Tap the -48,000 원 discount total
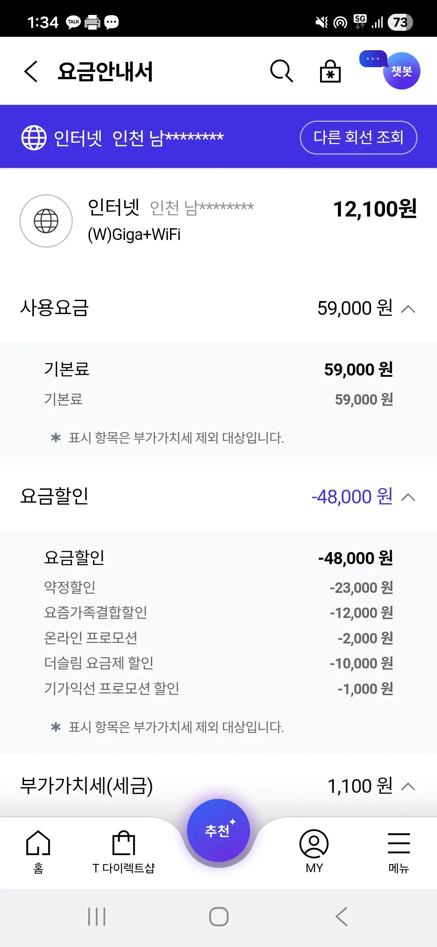This screenshot has height=947, width=437. coord(352,497)
